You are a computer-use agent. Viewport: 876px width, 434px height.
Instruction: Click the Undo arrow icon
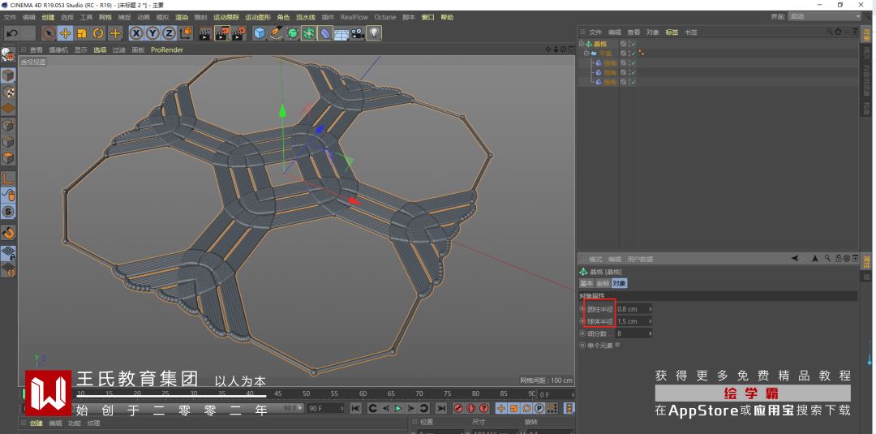[x=11, y=33]
